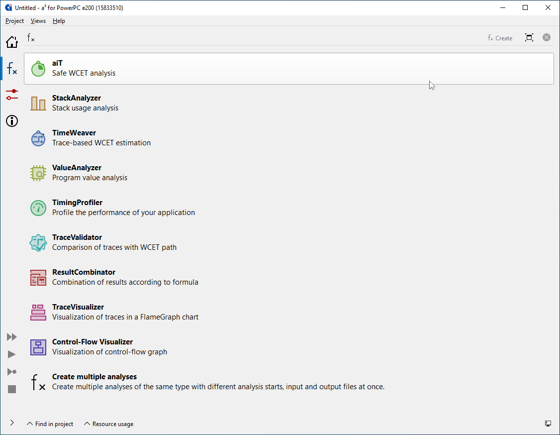Image resolution: width=560 pixels, height=435 pixels.
Task: Click 'Combination of results according to formula' text
Action: (125, 282)
